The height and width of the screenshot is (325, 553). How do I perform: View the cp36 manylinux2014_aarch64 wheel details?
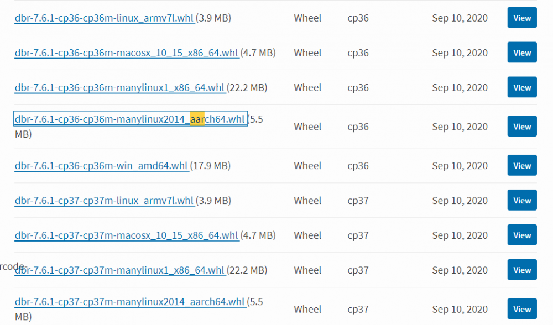(x=521, y=127)
